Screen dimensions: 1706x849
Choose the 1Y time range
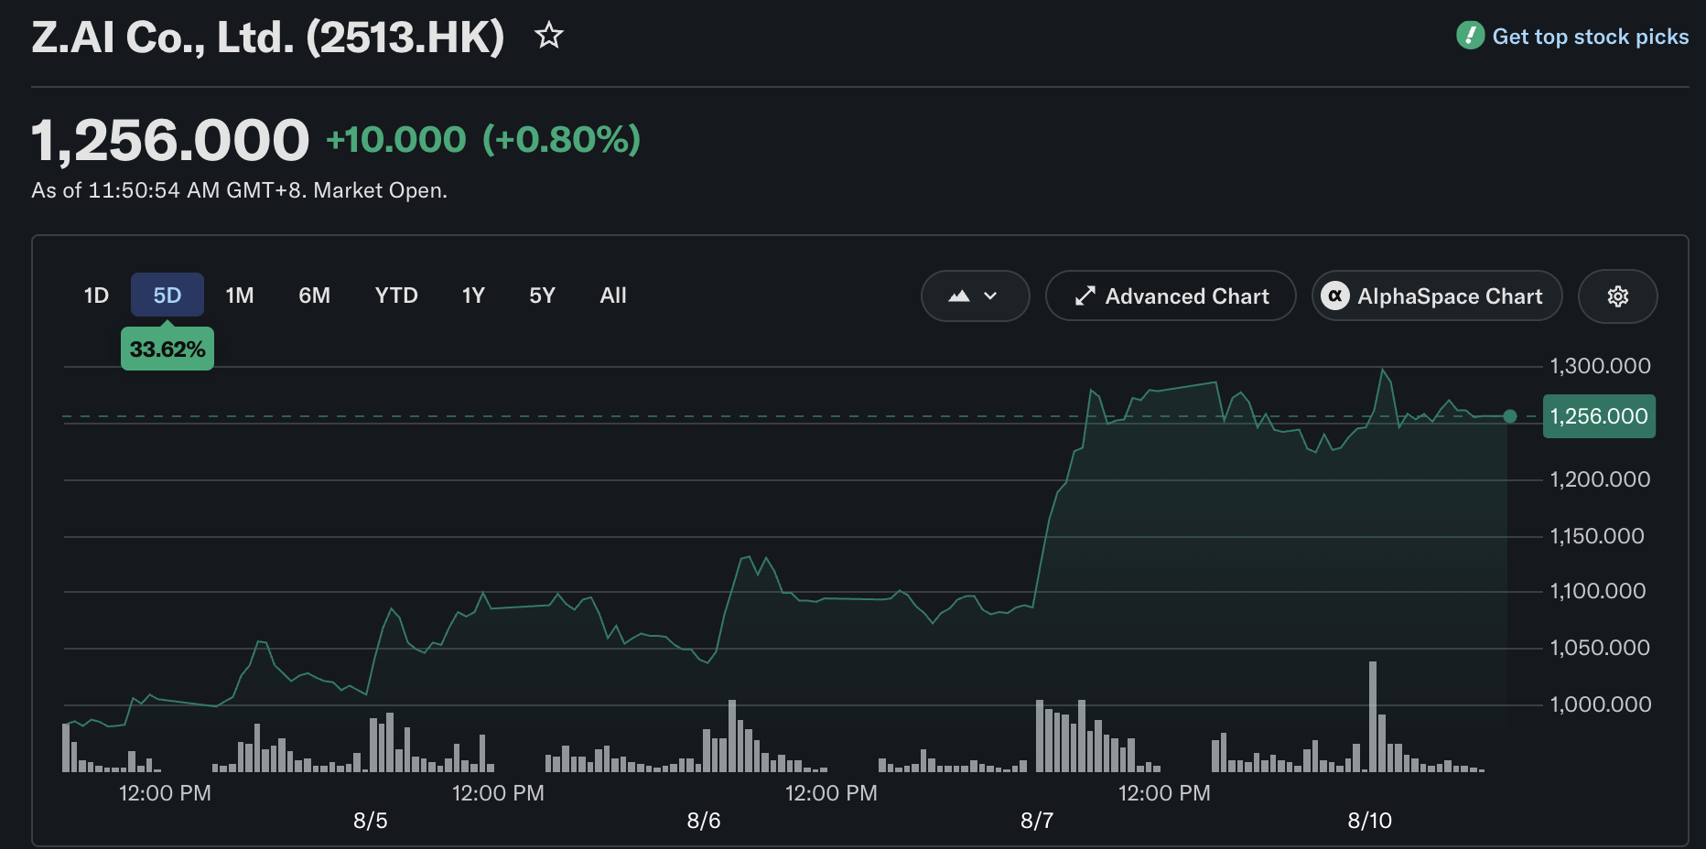pyautogui.click(x=473, y=296)
